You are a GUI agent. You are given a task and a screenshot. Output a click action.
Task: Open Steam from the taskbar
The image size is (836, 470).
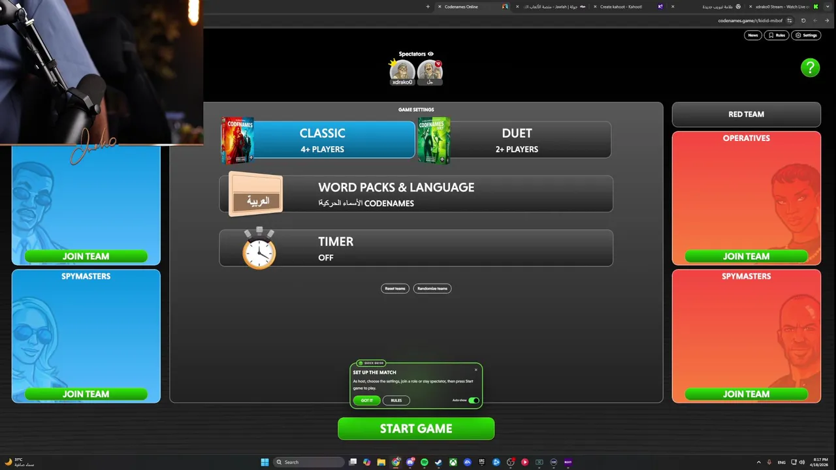coord(439,462)
